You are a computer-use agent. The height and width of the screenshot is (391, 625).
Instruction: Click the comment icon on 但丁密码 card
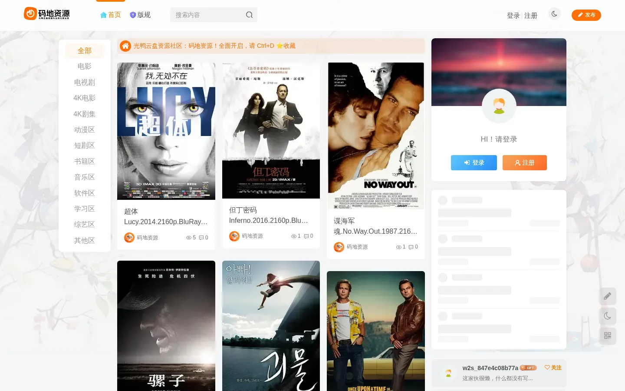click(x=306, y=236)
